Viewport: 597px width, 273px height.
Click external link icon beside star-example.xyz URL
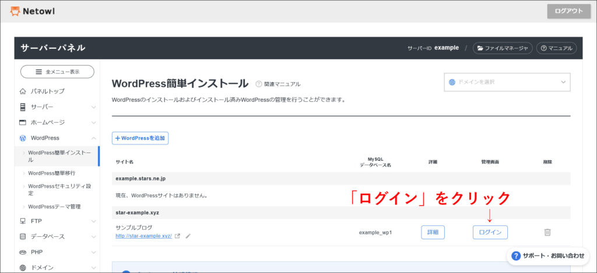[177, 236]
